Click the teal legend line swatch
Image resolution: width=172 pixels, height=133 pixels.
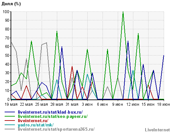pos(10,125)
